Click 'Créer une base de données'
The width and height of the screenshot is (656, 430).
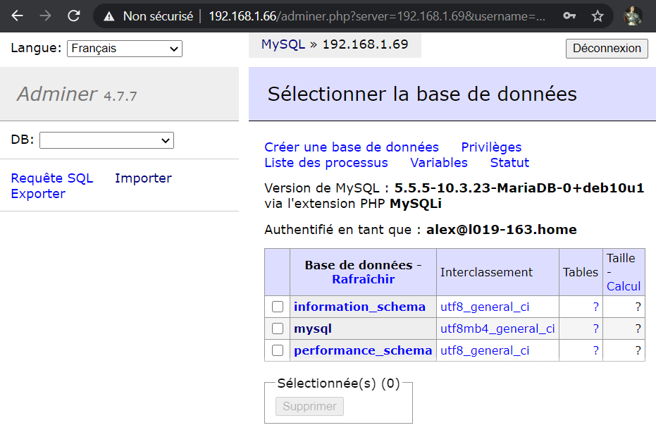[350, 147]
